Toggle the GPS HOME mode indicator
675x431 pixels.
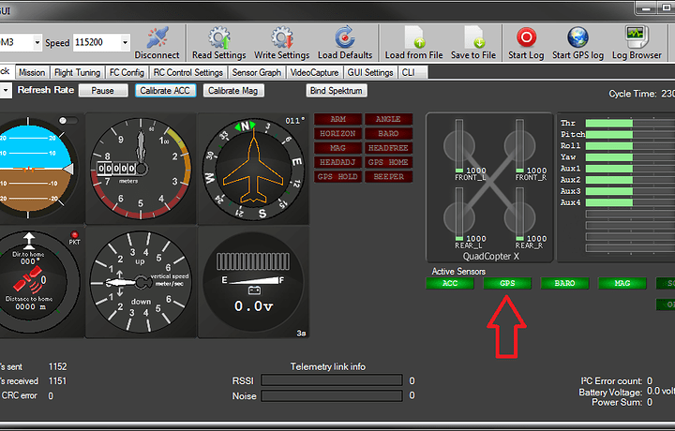coord(388,162)
